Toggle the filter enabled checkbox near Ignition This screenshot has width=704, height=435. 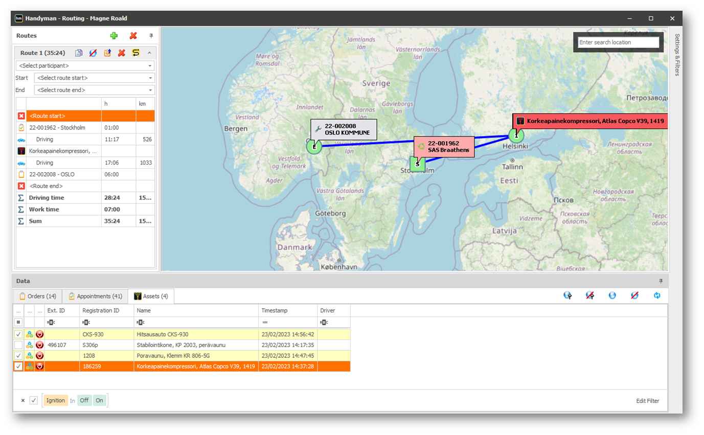pos(34,401)
